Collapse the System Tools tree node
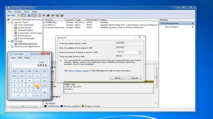213x119 pixels. point(9,22)
